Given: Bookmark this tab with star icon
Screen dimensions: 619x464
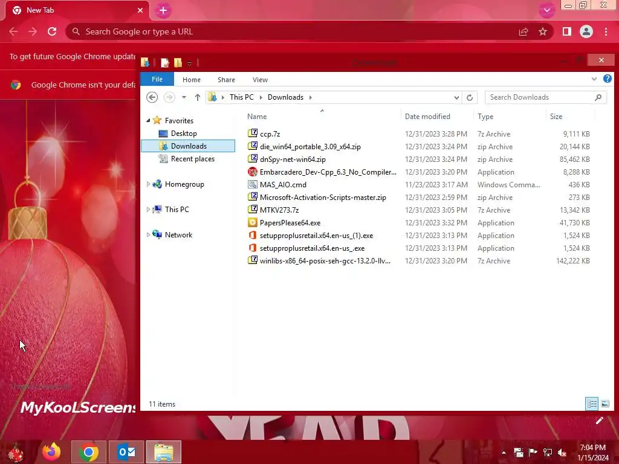Looking at the screenshot, I should (543, 31).
